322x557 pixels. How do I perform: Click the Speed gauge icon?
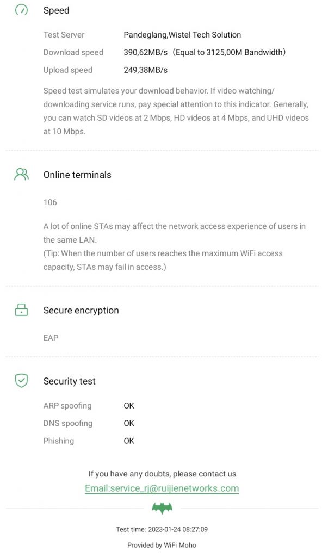click(x=21, y=10)
